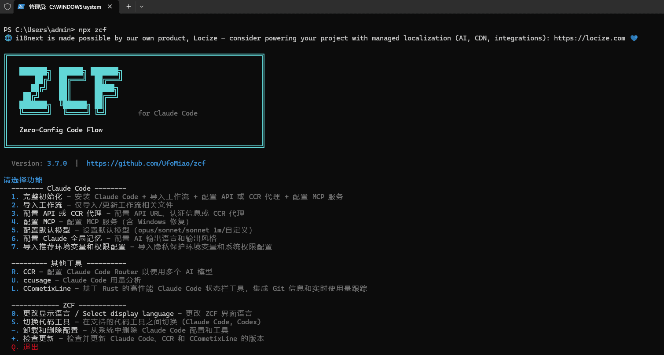Click the R. CCR option
This screenshot has width=664, height=355.
(x=112, y=272)
